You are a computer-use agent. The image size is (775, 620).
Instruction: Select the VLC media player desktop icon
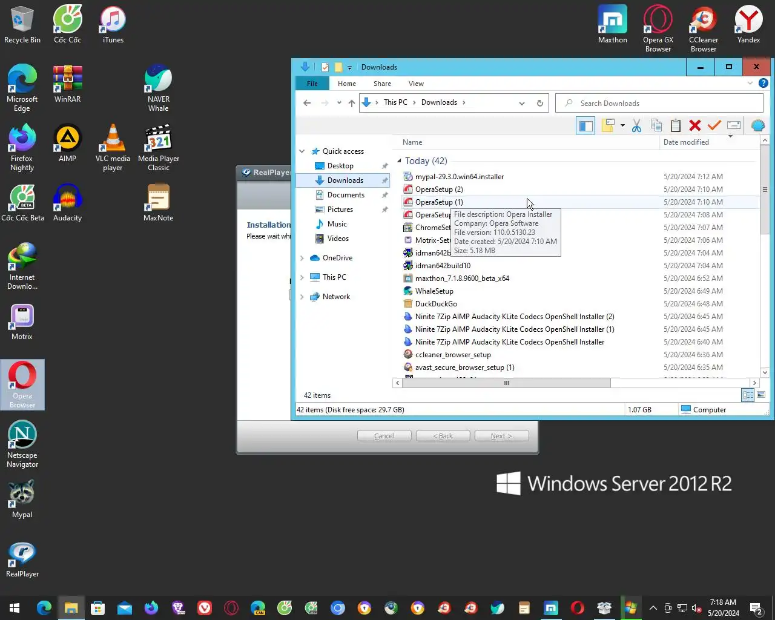tap(113, 148)
